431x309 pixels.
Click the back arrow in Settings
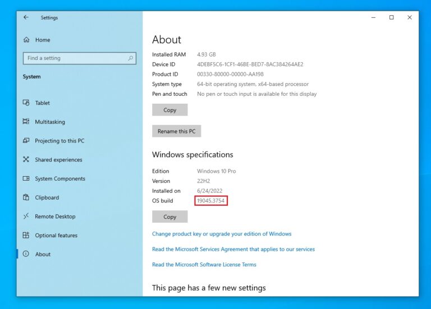pos(26,17)
